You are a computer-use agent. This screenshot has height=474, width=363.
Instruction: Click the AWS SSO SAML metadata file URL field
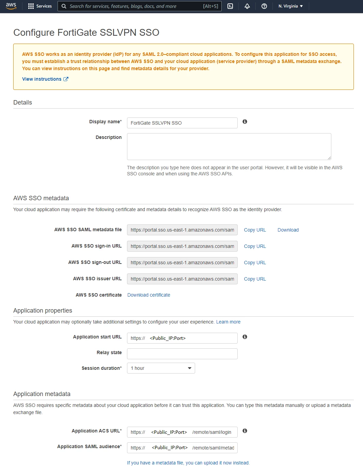[x=182, y=230]
